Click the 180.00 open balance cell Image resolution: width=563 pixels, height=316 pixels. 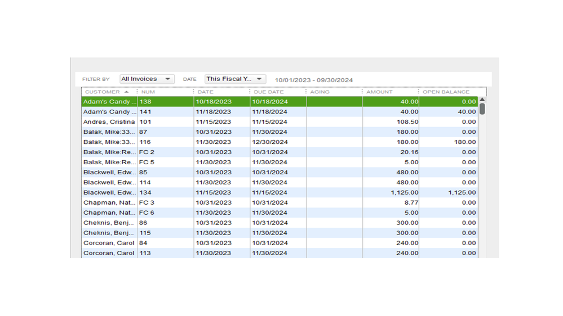click(x=449, y=142)
